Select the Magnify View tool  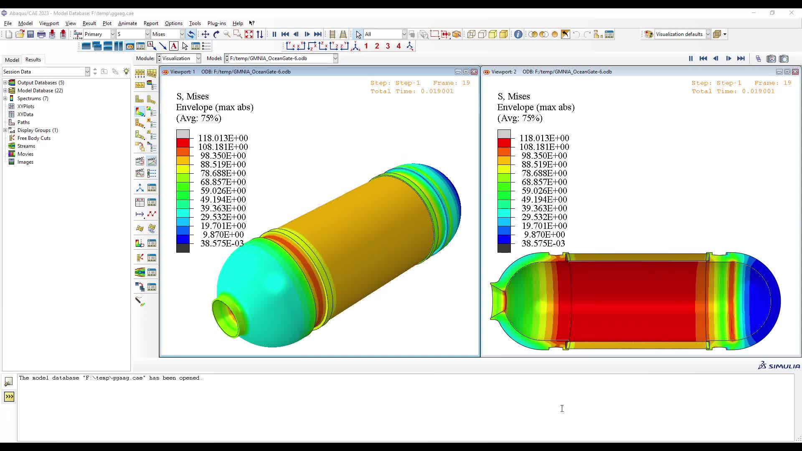227,34
